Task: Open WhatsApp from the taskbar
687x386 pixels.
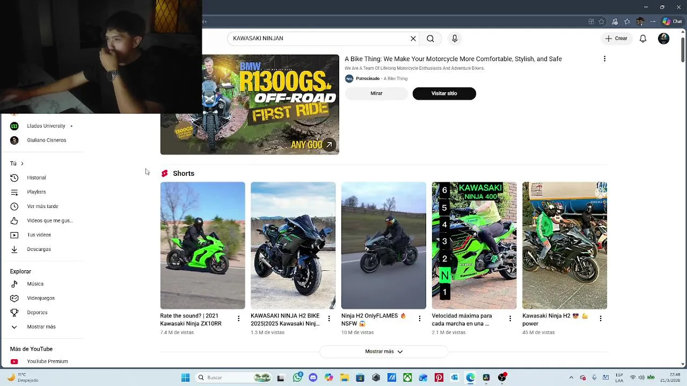Action: [297, 378]
